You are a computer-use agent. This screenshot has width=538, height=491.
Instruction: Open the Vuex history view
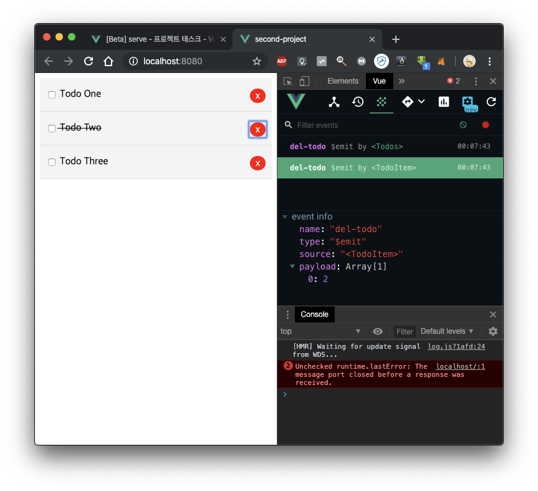[358, 102]
